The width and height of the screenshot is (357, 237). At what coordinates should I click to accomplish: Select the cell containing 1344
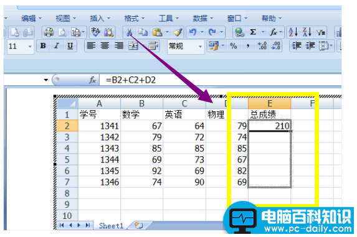[x=99, y=159]
